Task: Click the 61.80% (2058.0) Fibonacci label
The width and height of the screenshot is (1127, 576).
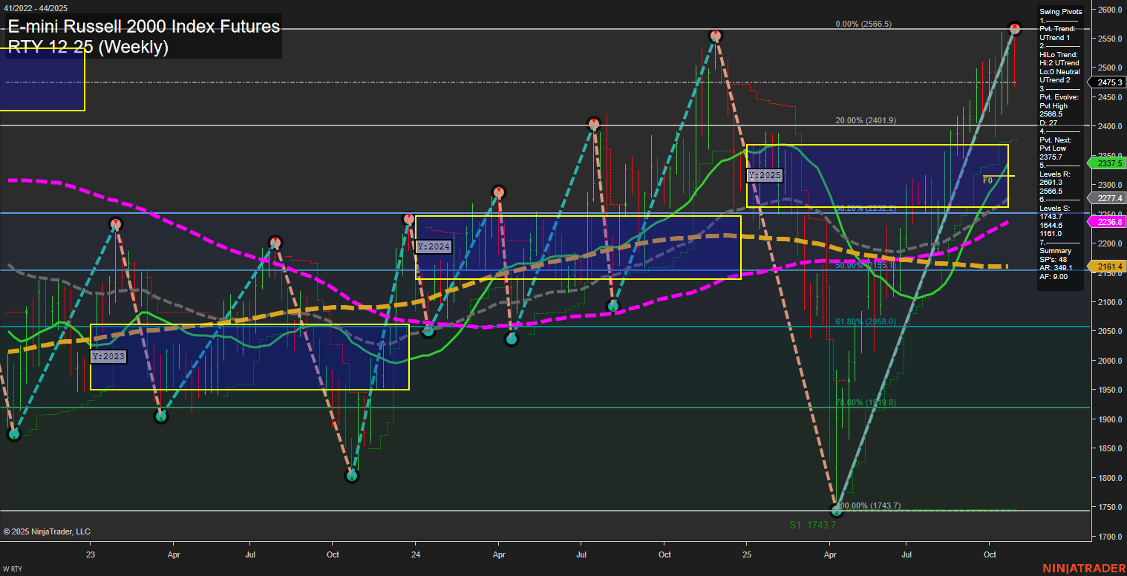Action: coord(866,321)
